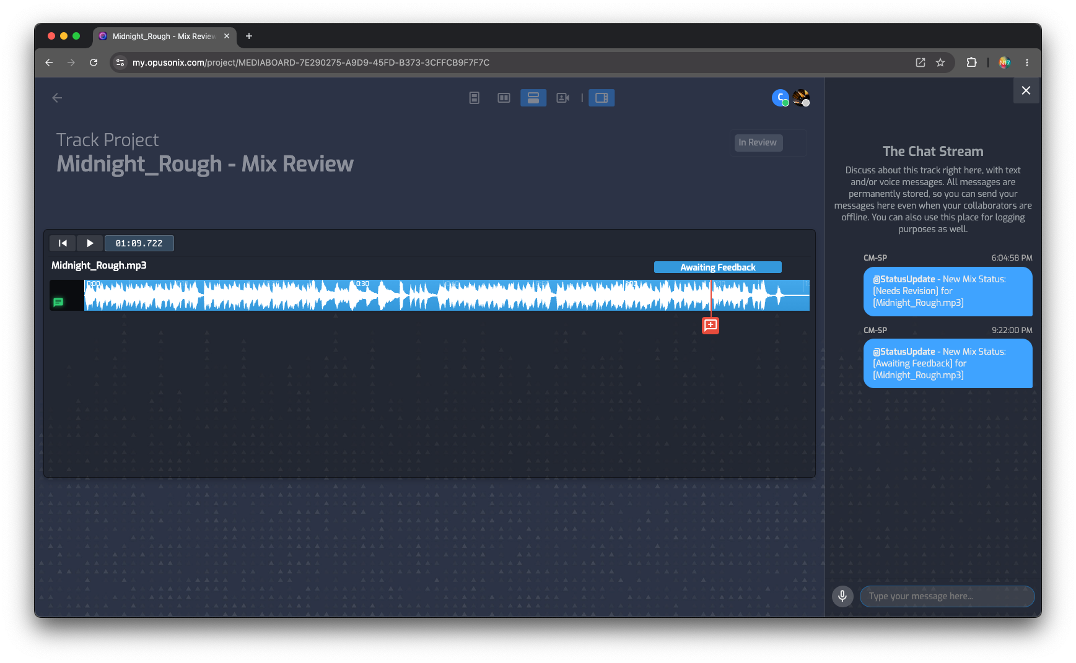Bookmark this page with the star icon
The height and width of the screenshot is (663, 1076).
pos(940,63)
